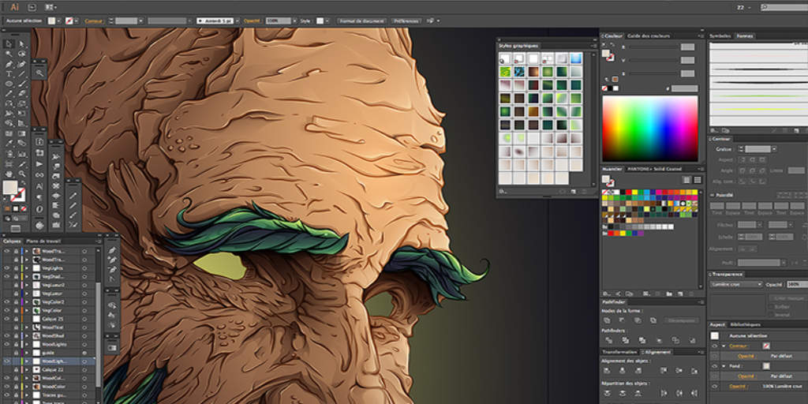Click the orange Opacité label in control bar
The image size is (808, 404).
point(252,21)
